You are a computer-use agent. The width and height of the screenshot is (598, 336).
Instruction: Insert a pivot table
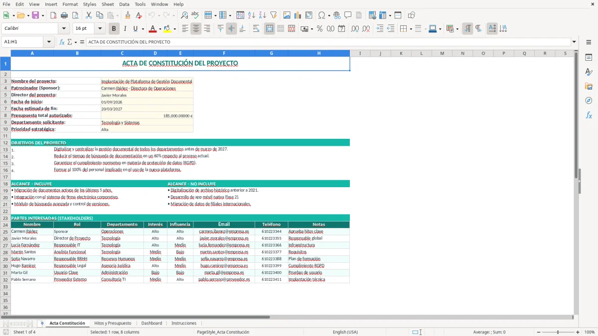point(309,15)
